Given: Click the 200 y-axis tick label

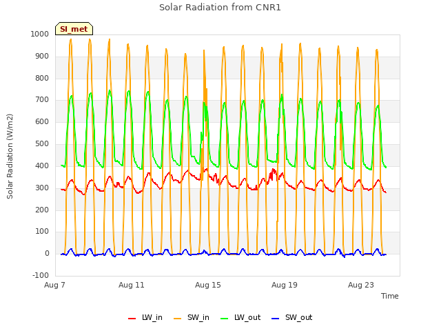Looking at the screenshot, I should coord(42,210).
